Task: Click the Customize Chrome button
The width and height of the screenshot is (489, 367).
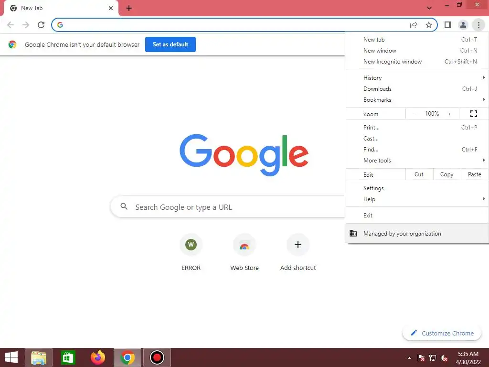Action: click(443, 333)
